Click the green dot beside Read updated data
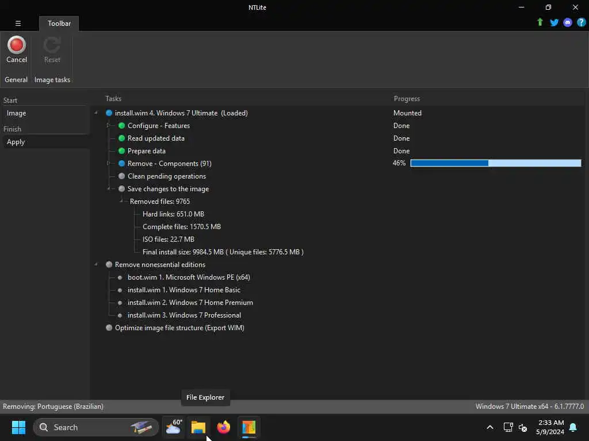 [x=121, y=138]
